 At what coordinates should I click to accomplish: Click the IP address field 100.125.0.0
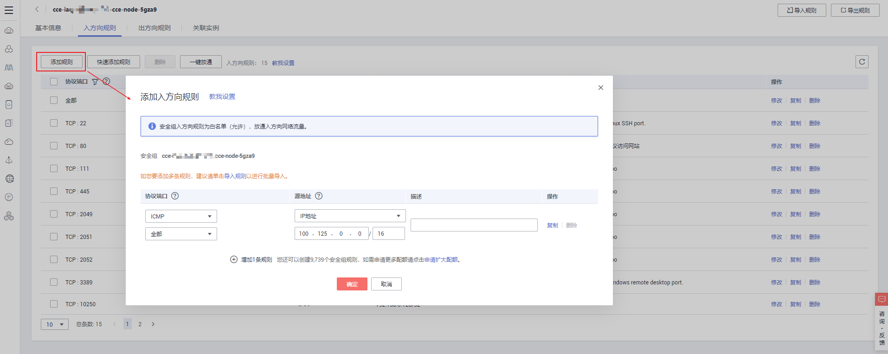coord(332,233)
